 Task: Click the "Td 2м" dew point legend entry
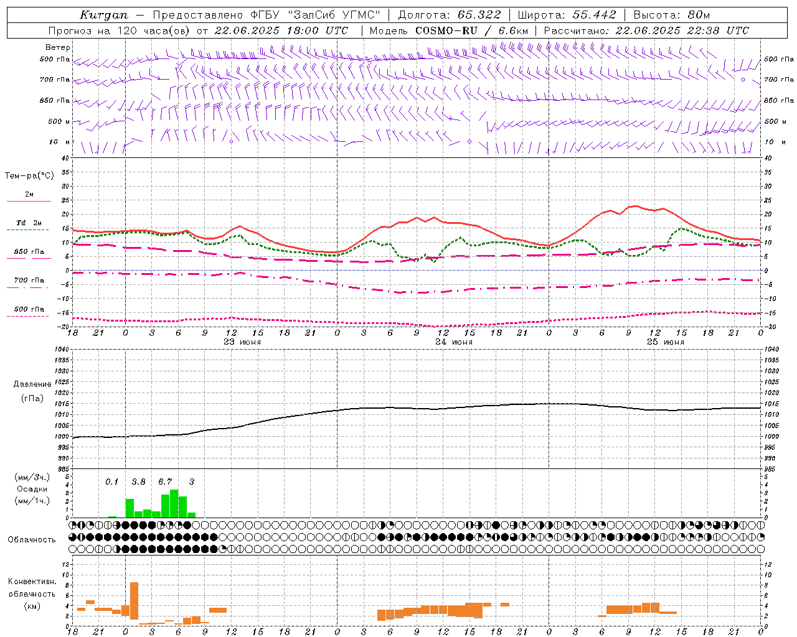click(x=29, y=223)
